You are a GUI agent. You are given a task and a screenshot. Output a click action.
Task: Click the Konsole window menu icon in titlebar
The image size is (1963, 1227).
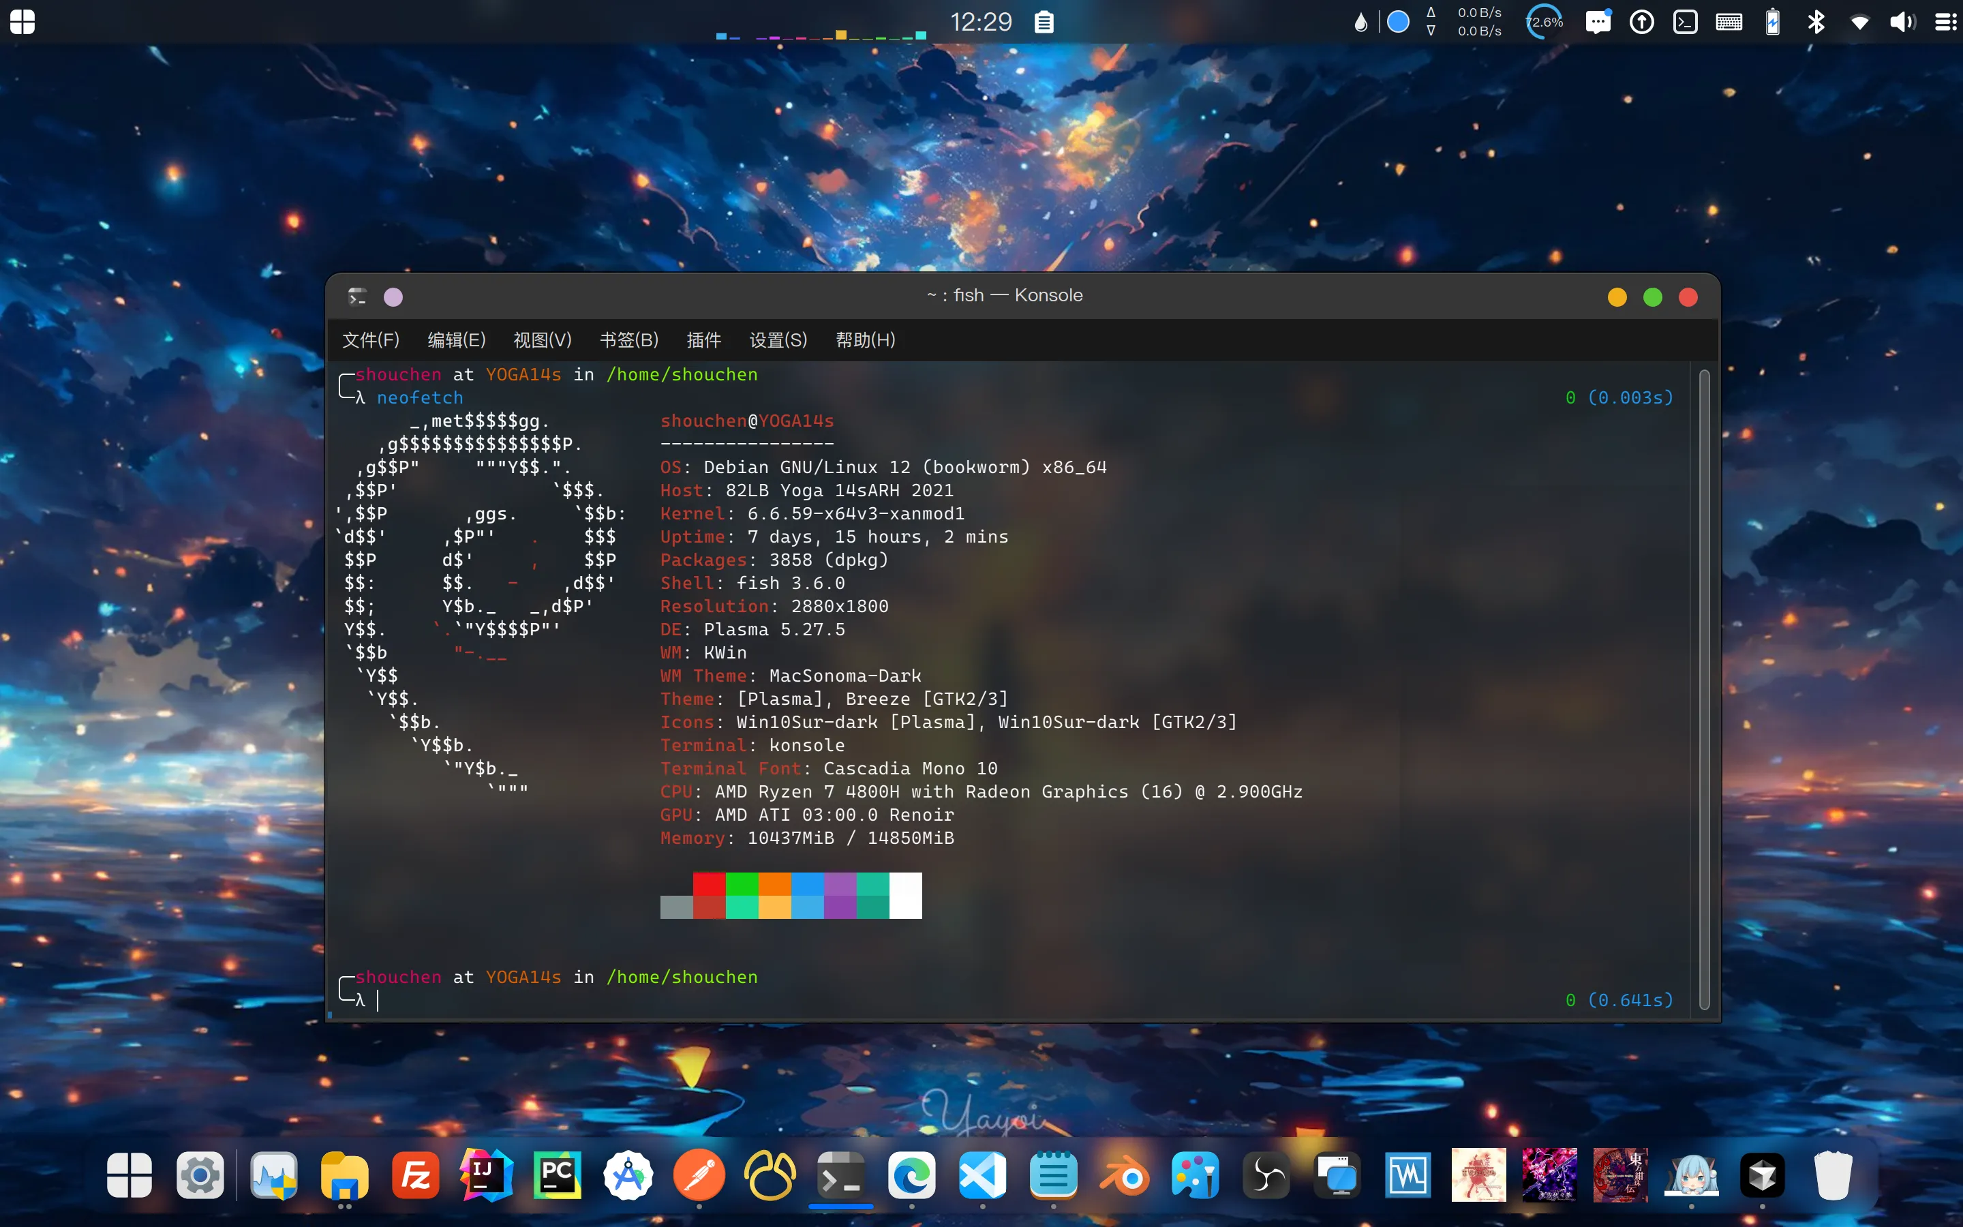coord(358,297)
